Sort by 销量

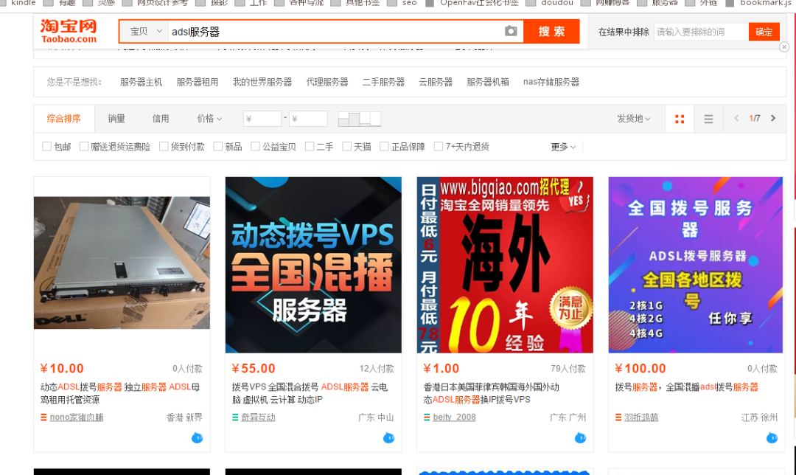click(116, 118)
